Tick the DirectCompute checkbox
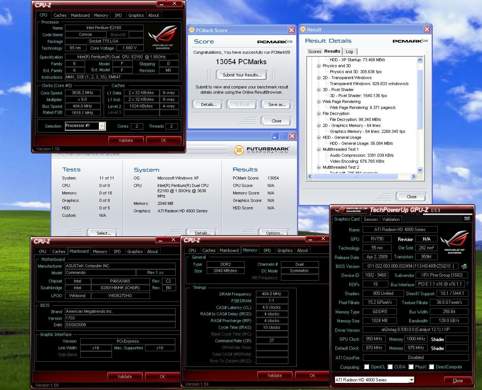The width and height of the screenshot is (482, 390). [431, 367]
